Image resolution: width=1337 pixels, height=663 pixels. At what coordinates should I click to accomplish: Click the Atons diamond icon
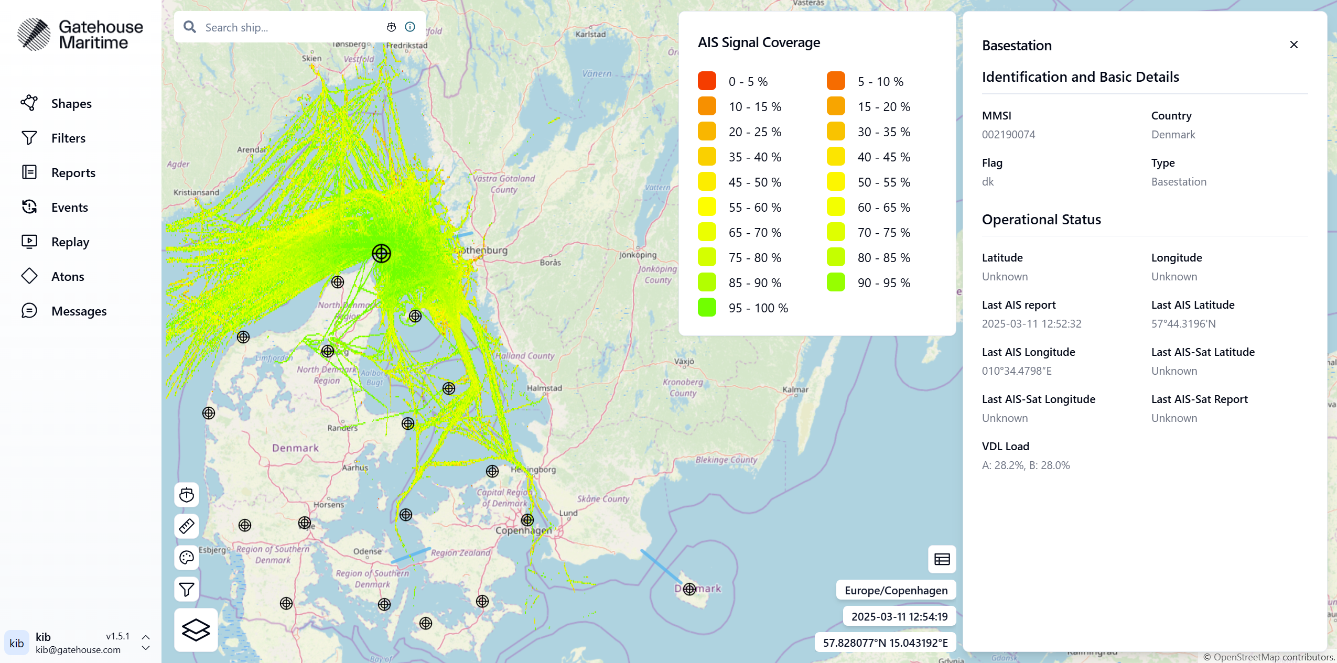[29, 276]
